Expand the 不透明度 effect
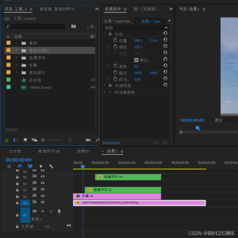Image resolution: width=238 pixels, height=238 pixels. (x=104, y=85)
